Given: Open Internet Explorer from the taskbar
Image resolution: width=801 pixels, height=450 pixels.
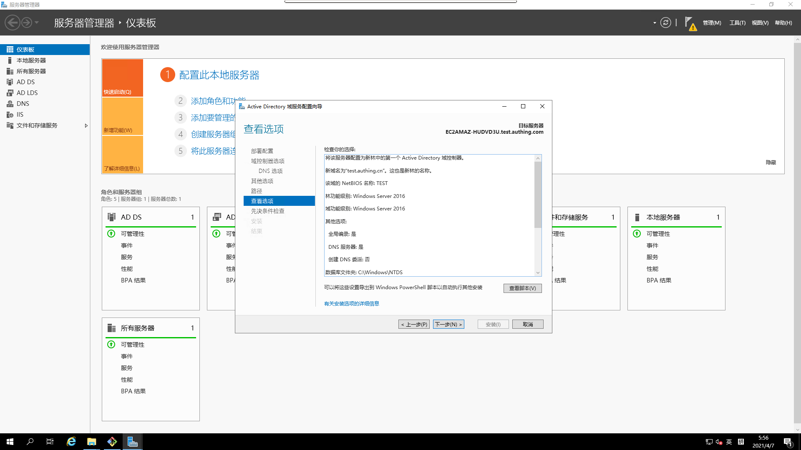Looking at the screenshot, I should click(71, 442).
